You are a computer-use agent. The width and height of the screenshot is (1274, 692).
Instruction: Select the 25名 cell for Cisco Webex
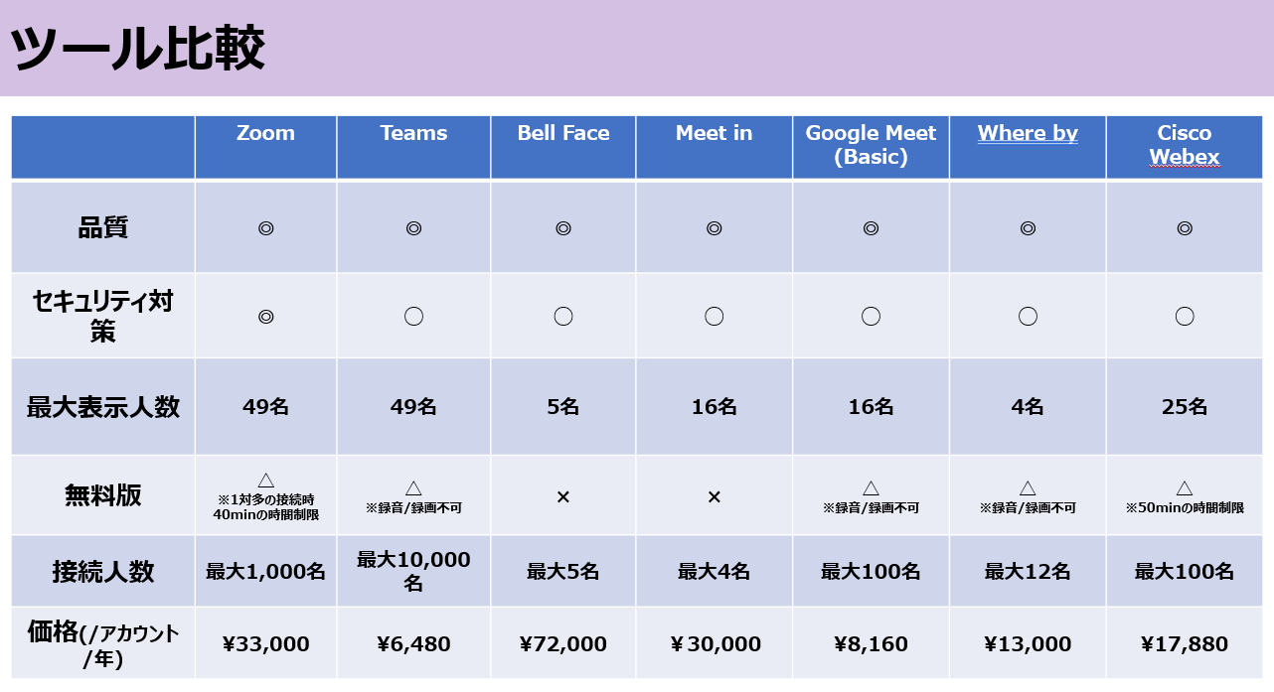coord(1185,406)
